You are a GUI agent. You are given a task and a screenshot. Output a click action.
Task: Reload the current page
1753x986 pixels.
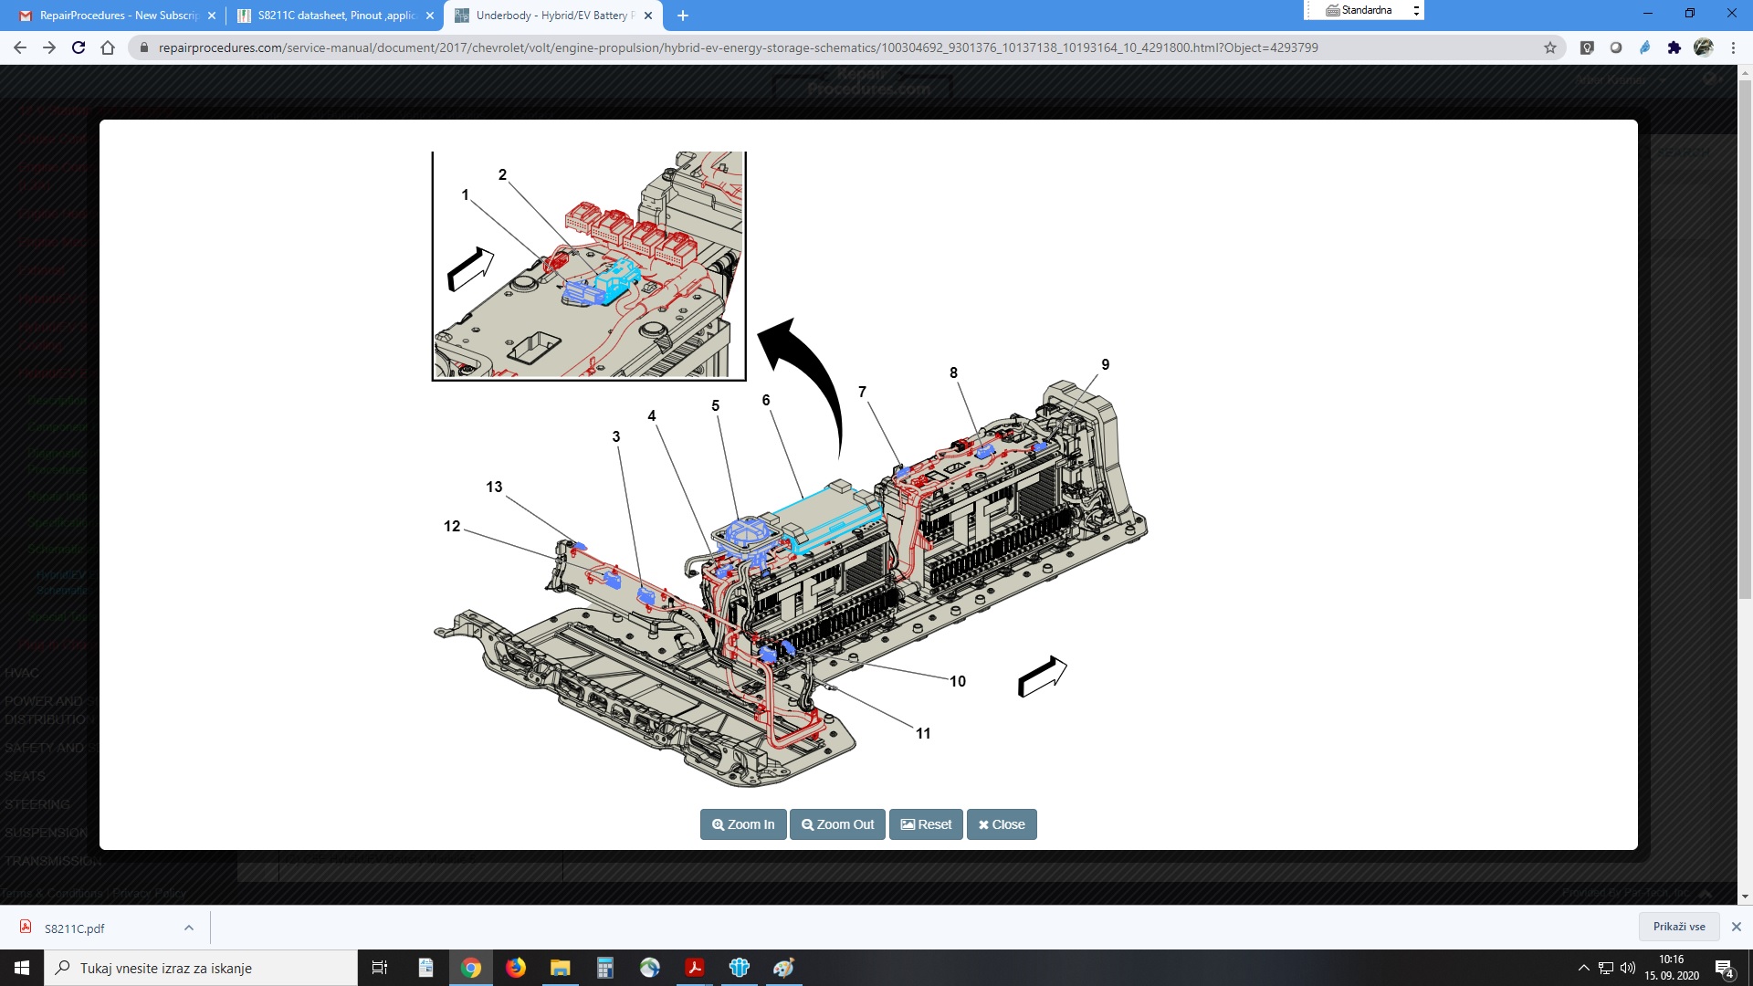point(79,47)
